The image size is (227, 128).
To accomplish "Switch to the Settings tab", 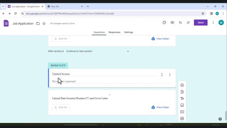I will [x=128, y=32].
